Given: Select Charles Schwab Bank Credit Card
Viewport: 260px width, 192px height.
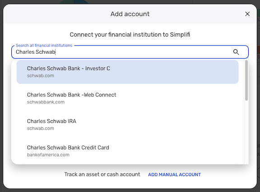Looking at the screenshot, I should coord(127,151).
